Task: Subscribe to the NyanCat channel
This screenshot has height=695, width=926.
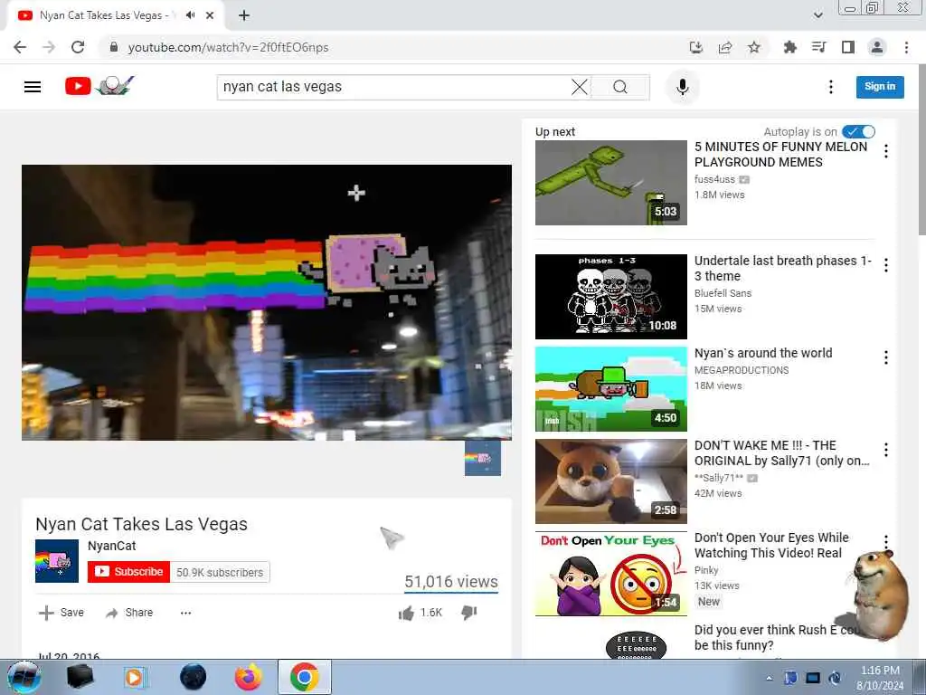Action: [128, 572]
